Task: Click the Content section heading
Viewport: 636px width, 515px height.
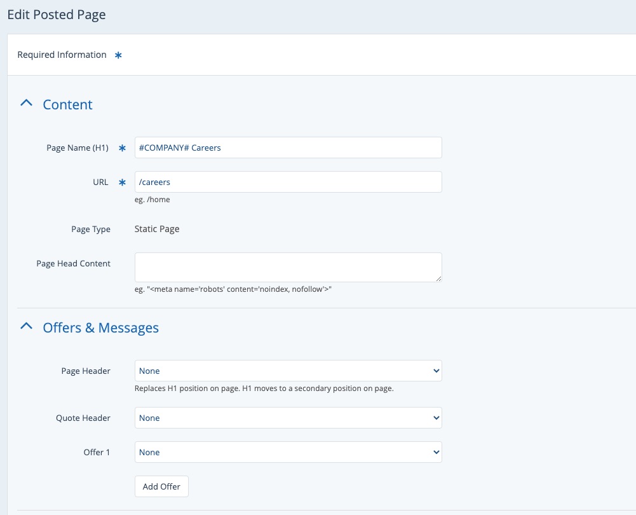Action: 67,105
